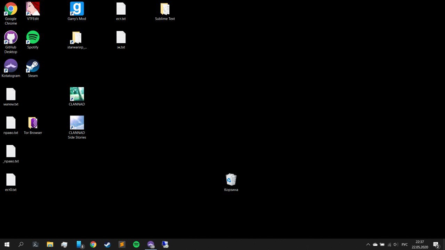Select the Steam desktop shortcut
Screen dimensions: 445x250
tap(33, 68)
